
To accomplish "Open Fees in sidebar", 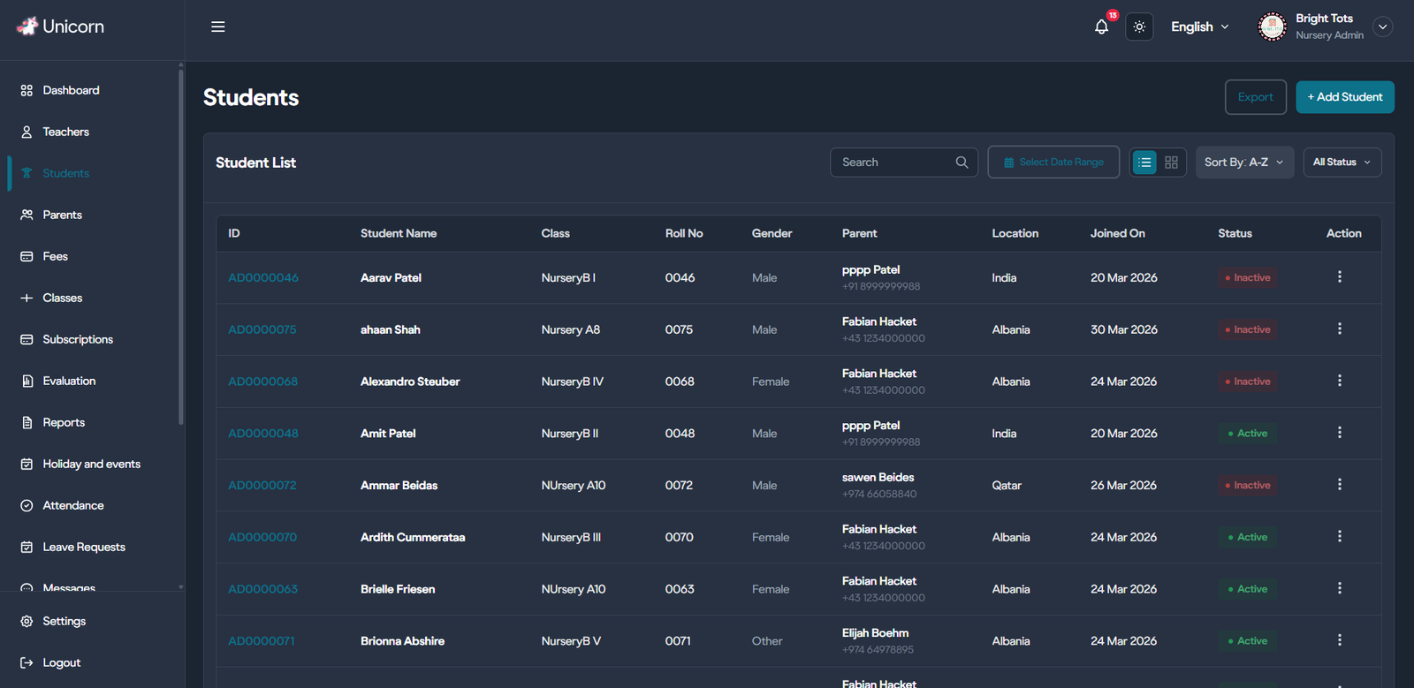I will (x=55, y=256).
